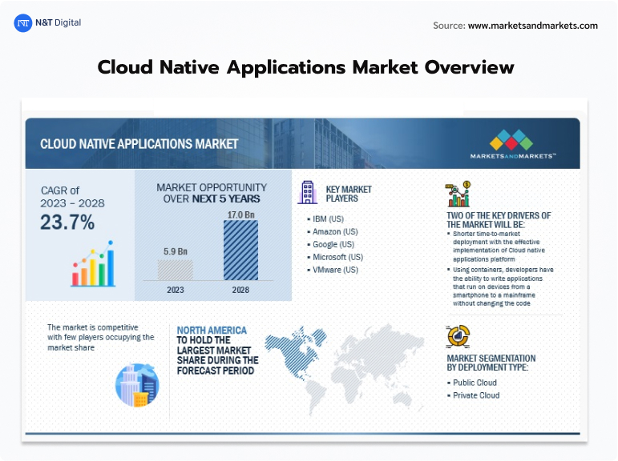Click the N&T Digital logo icon
Screen dimensions: 618x461
(23, 23)
